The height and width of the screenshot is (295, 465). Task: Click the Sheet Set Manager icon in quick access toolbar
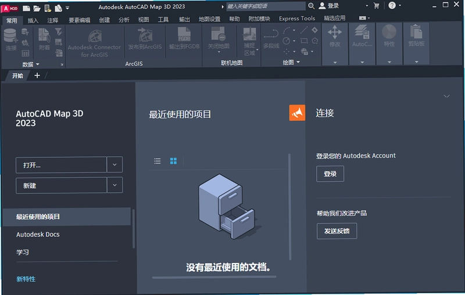(48, 8)
